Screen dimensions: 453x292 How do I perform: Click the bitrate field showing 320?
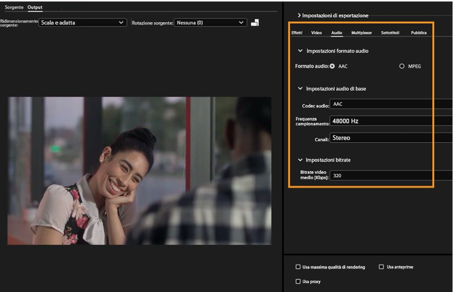click(391, 176)
